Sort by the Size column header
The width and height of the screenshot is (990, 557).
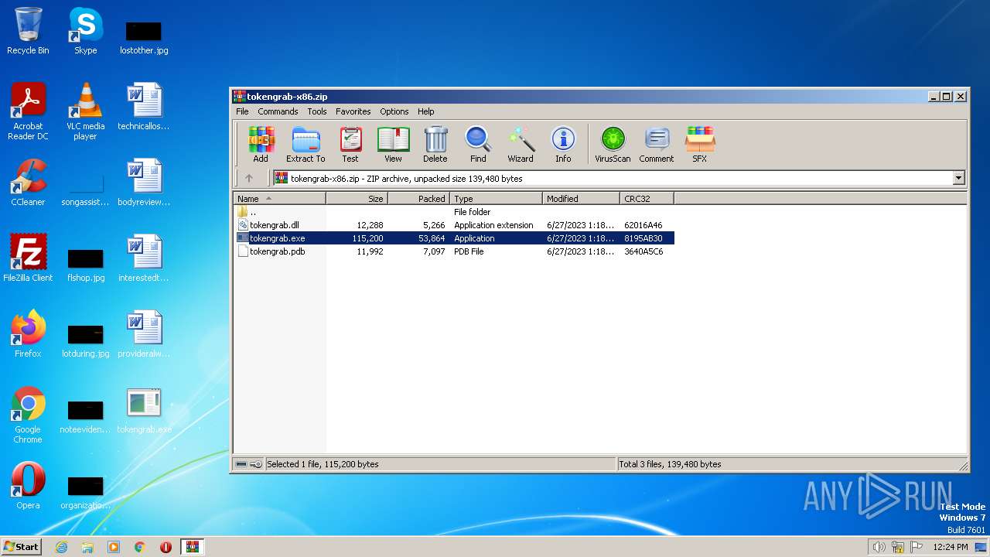click(x=357, y=199)
